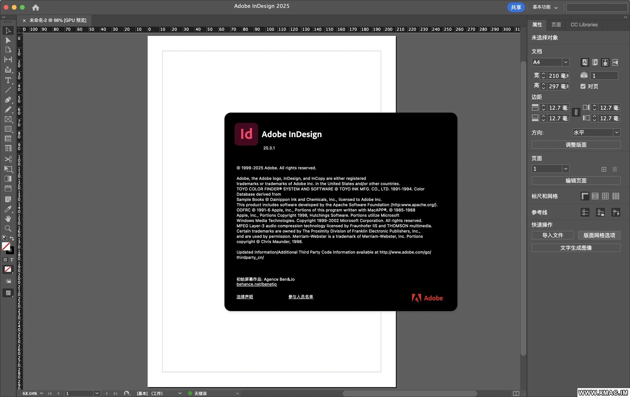
Task: Select the Content Collector tool
Action: click(x=8, y=70)
